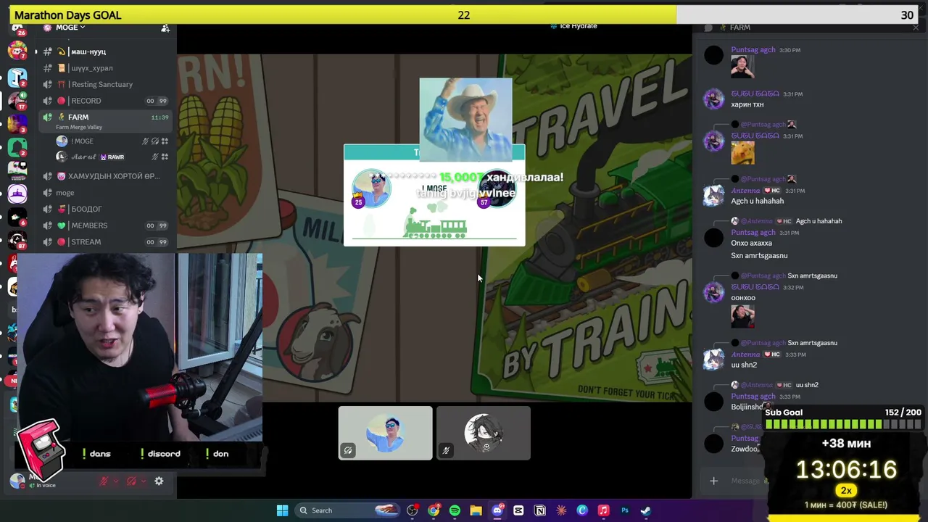The width and height of the screenshot is (928, 522).
Task: Click the 'харин тхн' chat message
Action: point(747,104)
